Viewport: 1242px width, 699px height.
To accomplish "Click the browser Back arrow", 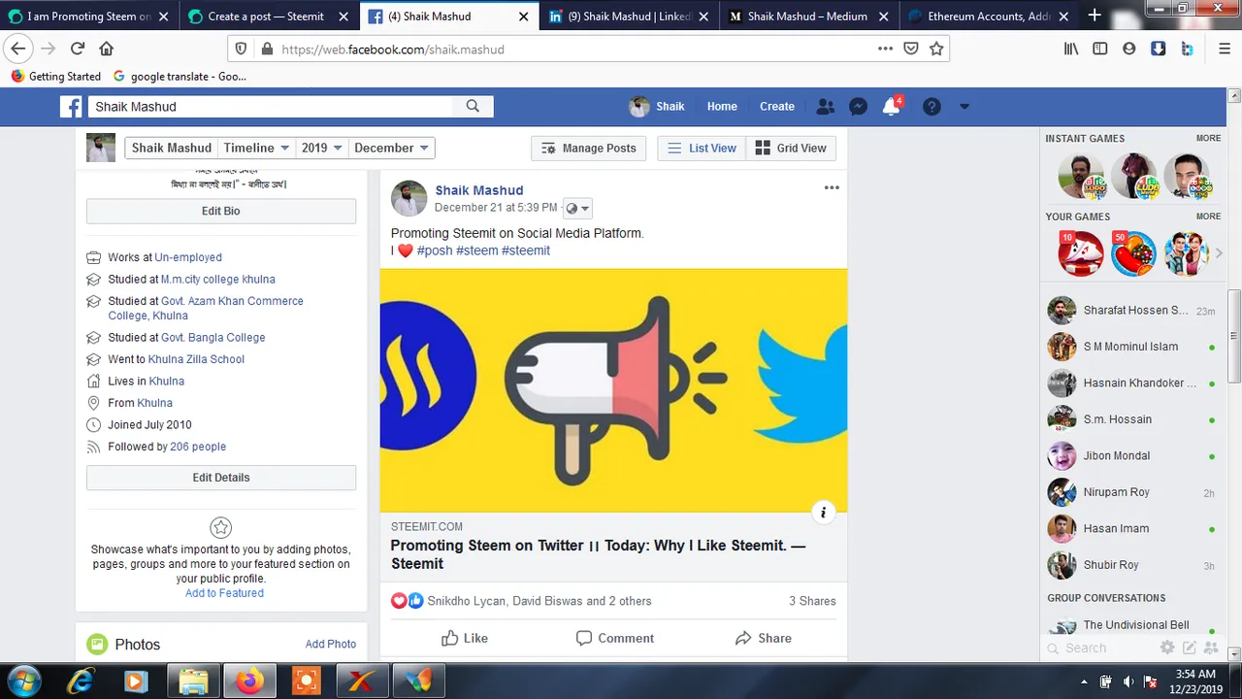I will 18,49.
